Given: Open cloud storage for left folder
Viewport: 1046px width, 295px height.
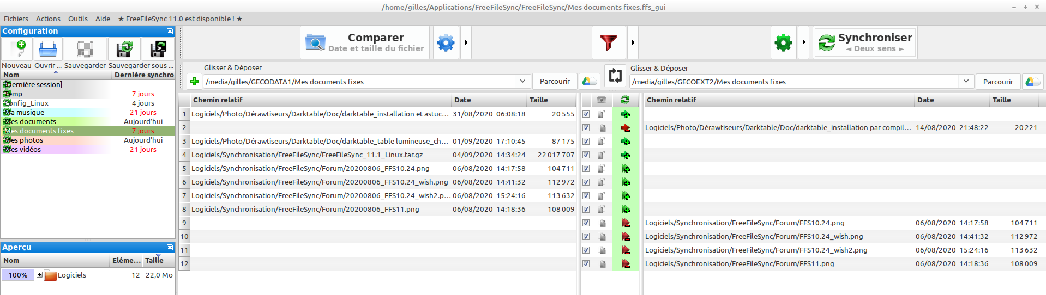Looking at the screenshot, I should pyautogui.click(x=589, y=82).
